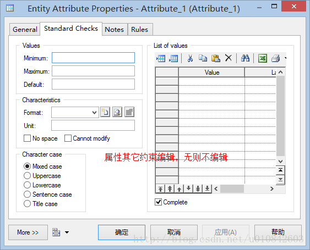The height and width of the screenshot is (250, 310).
Task: Open the dropdown arrow next to the properties icon
Action: [67, 232]
